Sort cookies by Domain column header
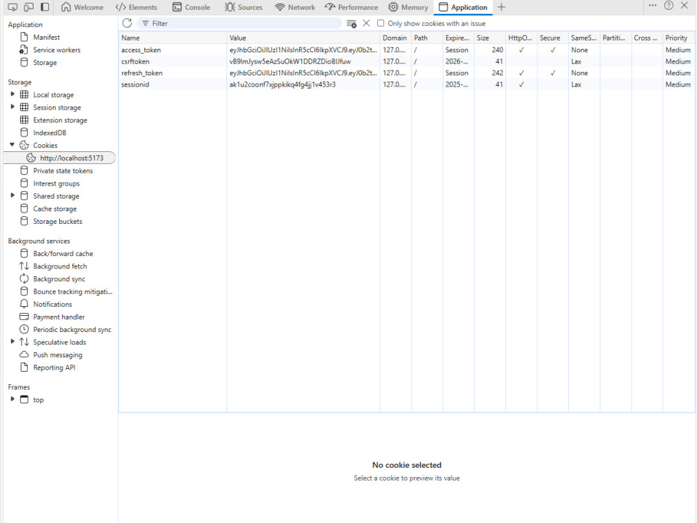The image size is (697, 523). point(396,38)
